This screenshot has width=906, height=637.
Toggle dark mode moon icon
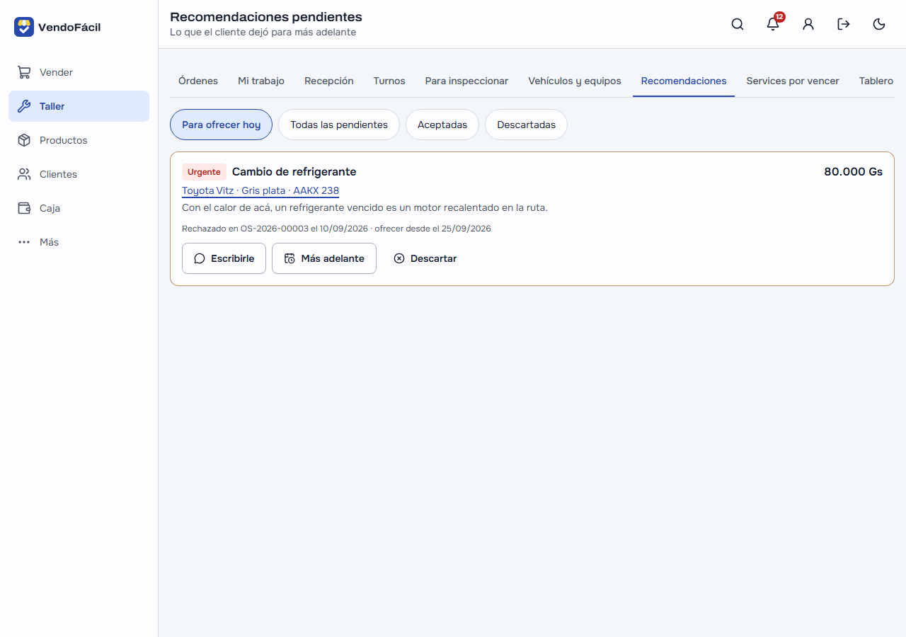point(879,24)
